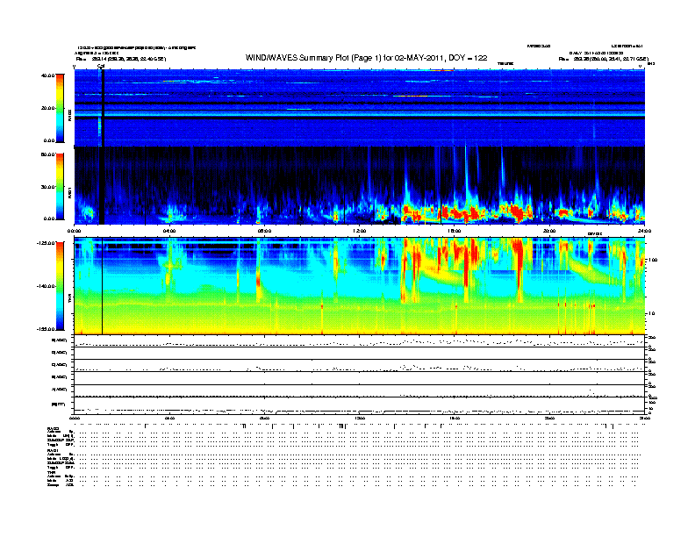The height and width of the screenshot is (537, 695).
Task: Click the black calibration bar in RAD2 spectrogram
Action: click(x=103, y=108)
